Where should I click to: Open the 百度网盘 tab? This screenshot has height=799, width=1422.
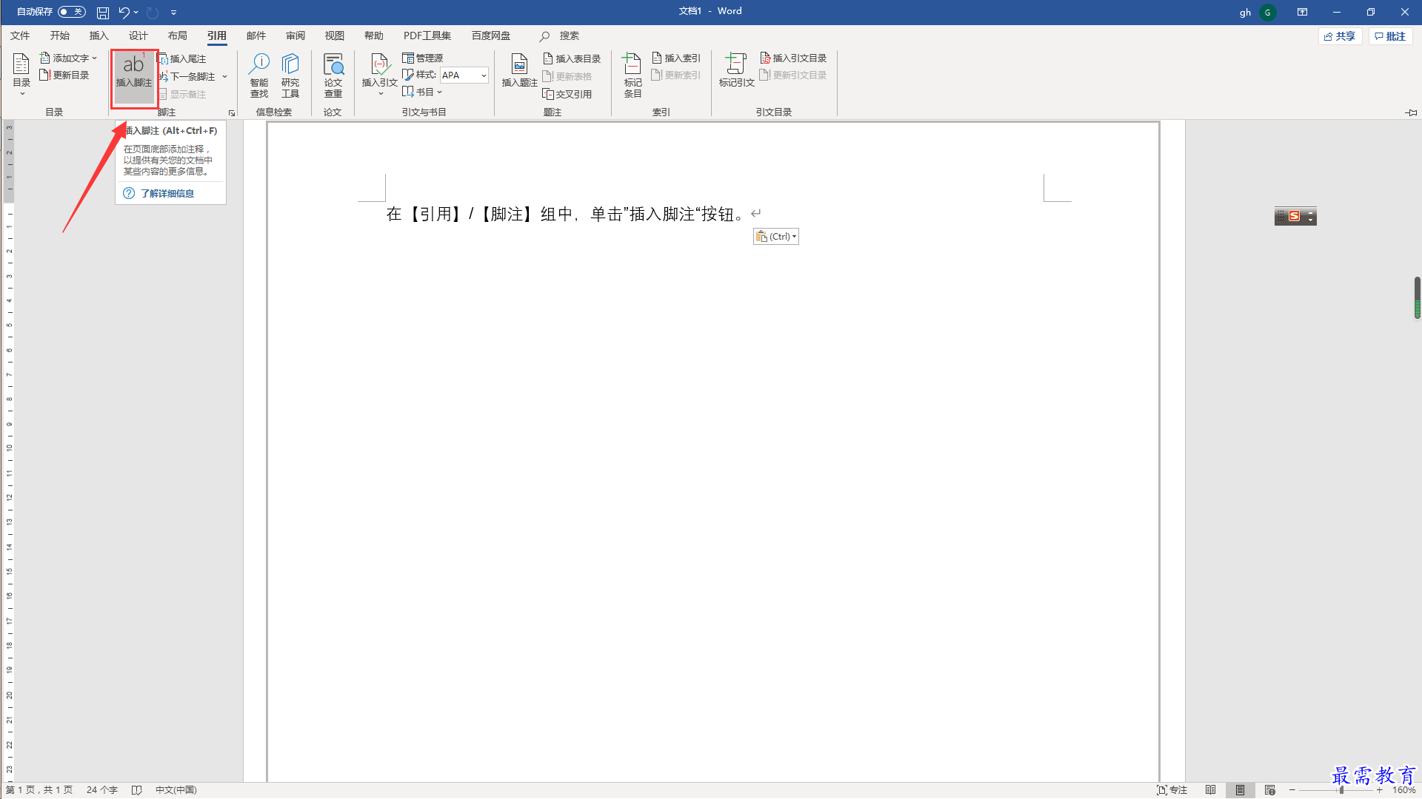[490, 36]
